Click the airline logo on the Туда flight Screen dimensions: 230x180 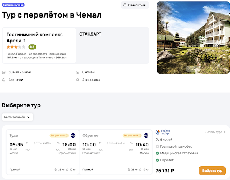point(73,135)
